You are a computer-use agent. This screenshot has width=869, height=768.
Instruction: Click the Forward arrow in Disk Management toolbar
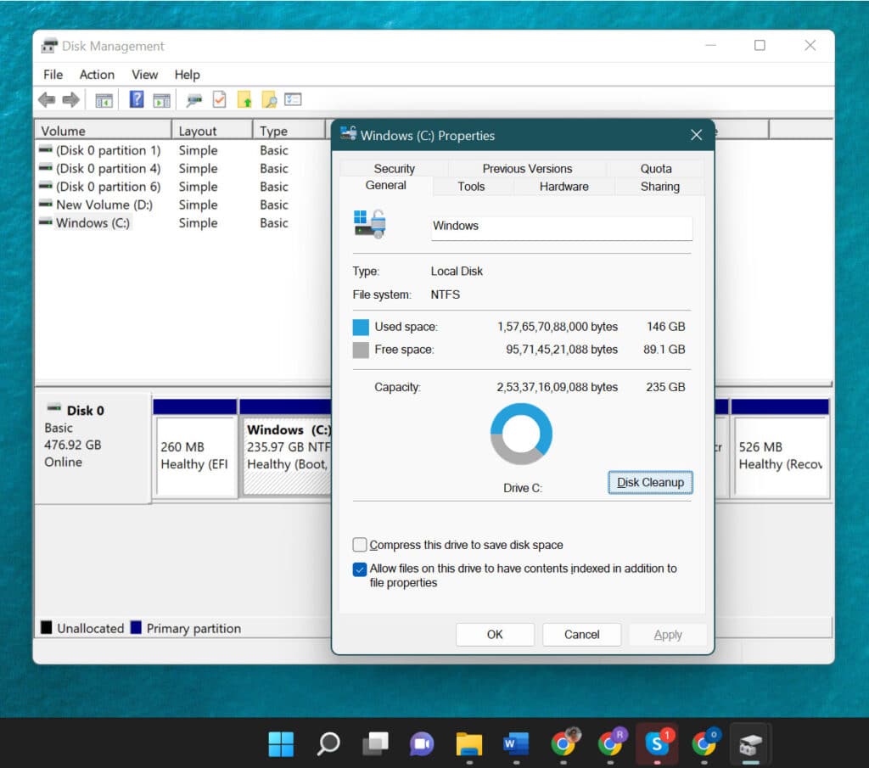[x=71, y=100]
